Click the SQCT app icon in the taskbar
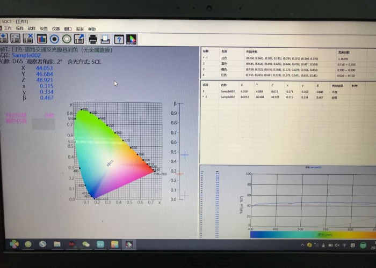376x268 pixels. point(129,244)
